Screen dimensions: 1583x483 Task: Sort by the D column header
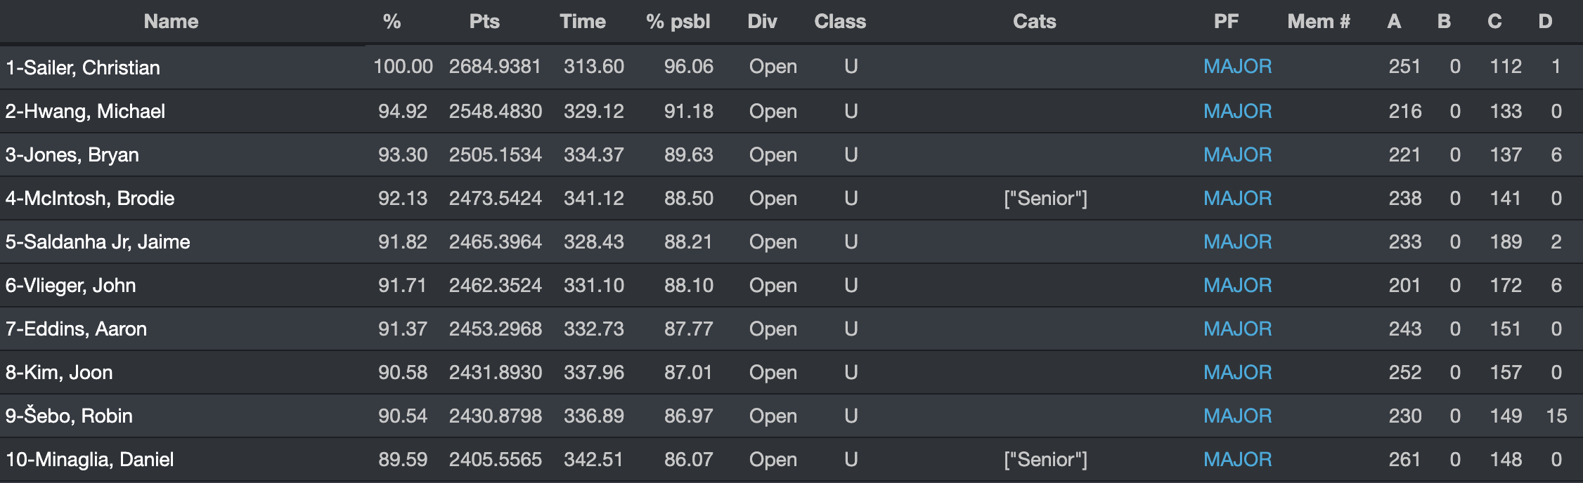point(1544,22)
